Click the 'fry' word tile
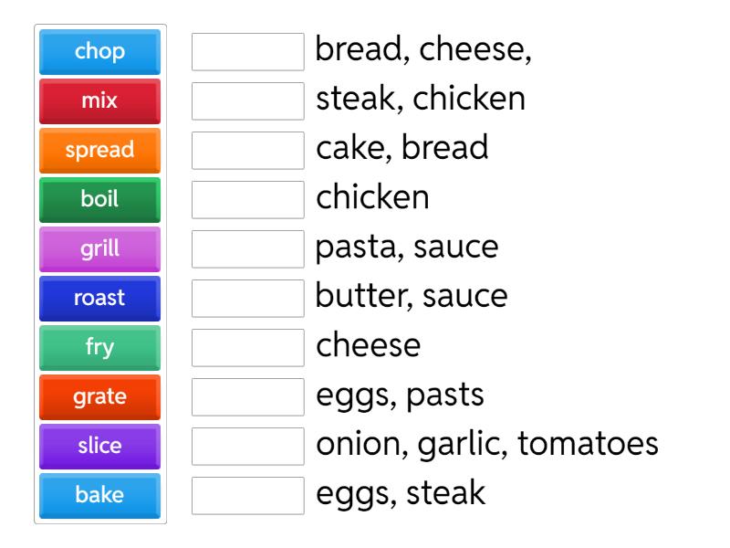The image size is (730, 548). [99, 347]
